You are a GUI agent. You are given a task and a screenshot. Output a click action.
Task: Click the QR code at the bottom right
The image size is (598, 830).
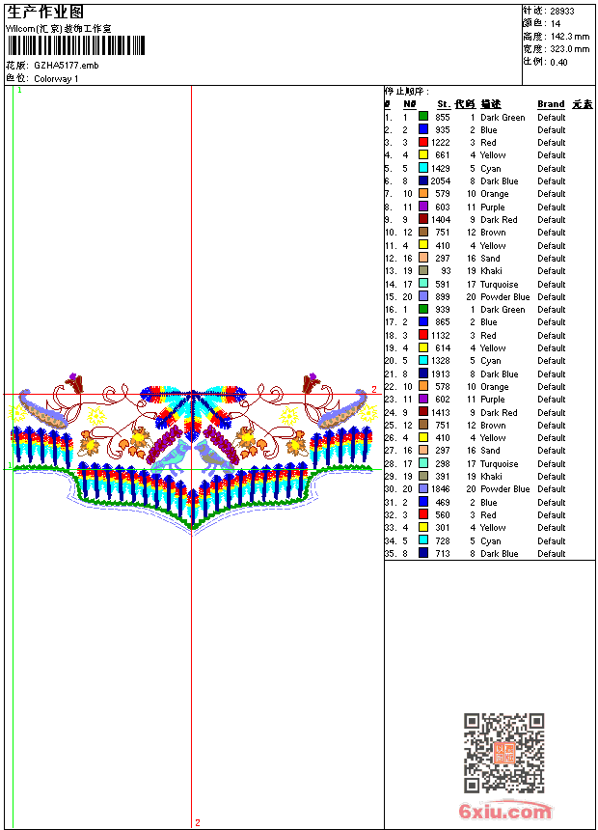tap(504, 753)
